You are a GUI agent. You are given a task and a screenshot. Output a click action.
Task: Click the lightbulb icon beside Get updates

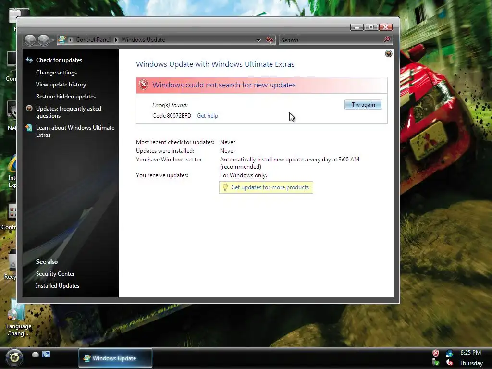click(225, 187)
